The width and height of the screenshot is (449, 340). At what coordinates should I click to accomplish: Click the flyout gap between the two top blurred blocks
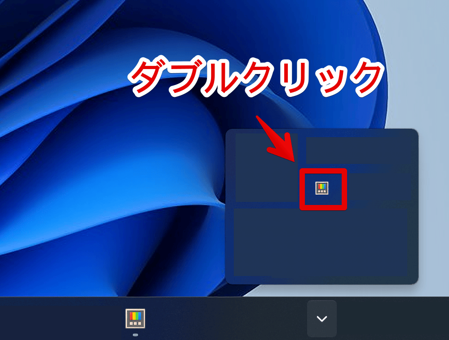pos(302,148)
